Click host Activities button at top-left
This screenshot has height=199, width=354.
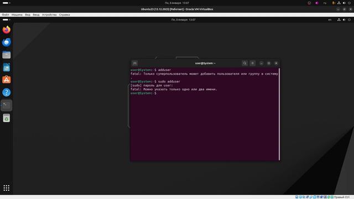[x=6, y=3]
